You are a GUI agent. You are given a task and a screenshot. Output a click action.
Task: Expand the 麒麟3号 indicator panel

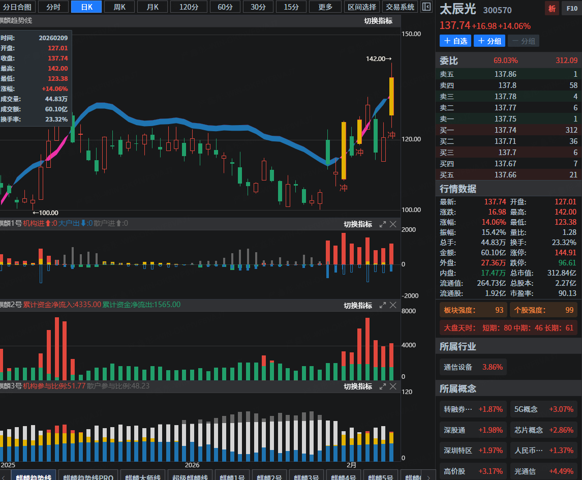(x=383, y=386)
